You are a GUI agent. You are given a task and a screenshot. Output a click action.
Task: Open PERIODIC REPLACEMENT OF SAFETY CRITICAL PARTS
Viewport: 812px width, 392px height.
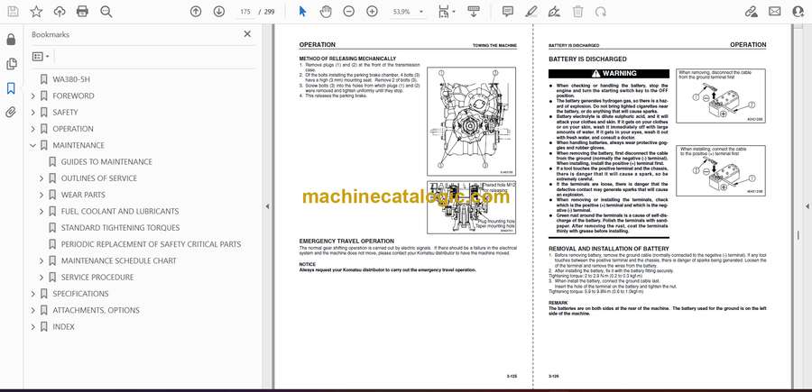[151, 244]
